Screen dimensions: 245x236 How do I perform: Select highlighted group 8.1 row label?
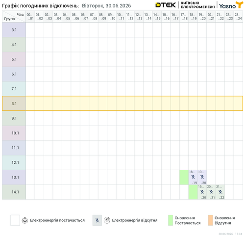pos(14,104)
